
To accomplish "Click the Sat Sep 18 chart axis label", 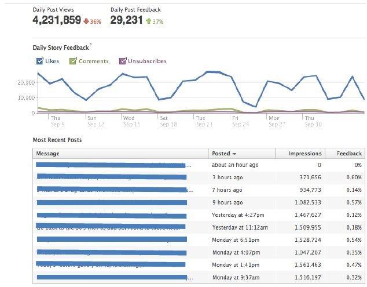I will (x=168, y=121).
